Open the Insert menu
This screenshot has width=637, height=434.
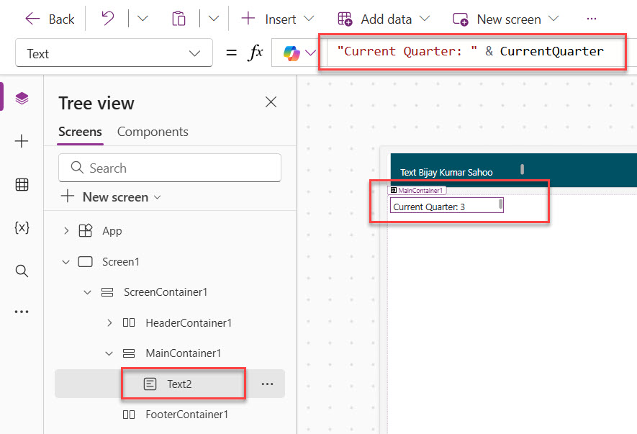[x=277, y=19]
